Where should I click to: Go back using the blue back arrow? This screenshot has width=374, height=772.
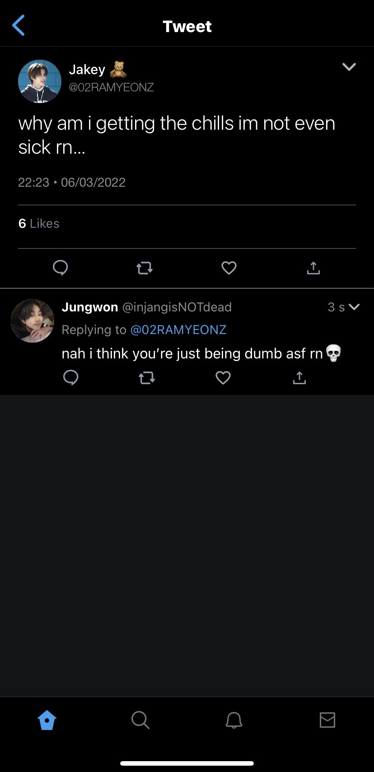19,25
